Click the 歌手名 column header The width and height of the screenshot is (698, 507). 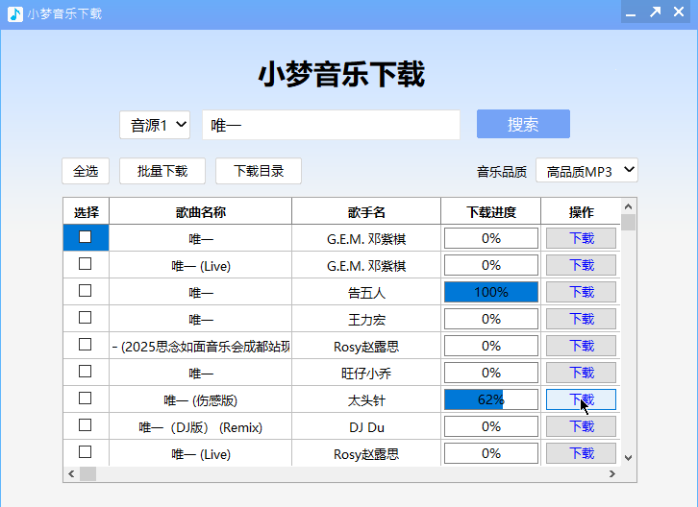366,212
